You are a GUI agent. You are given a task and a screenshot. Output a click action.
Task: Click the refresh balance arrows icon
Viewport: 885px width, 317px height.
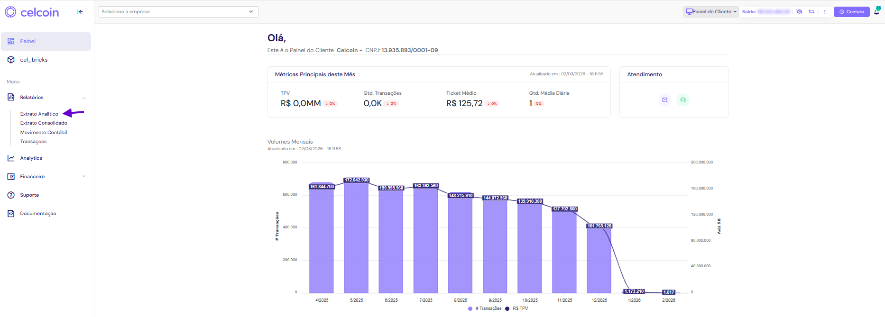[811, 12]
